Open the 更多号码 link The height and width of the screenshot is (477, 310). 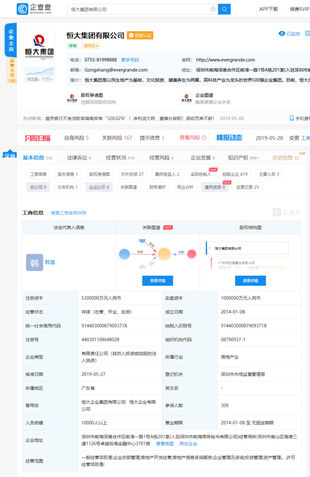tap(130, 60)
